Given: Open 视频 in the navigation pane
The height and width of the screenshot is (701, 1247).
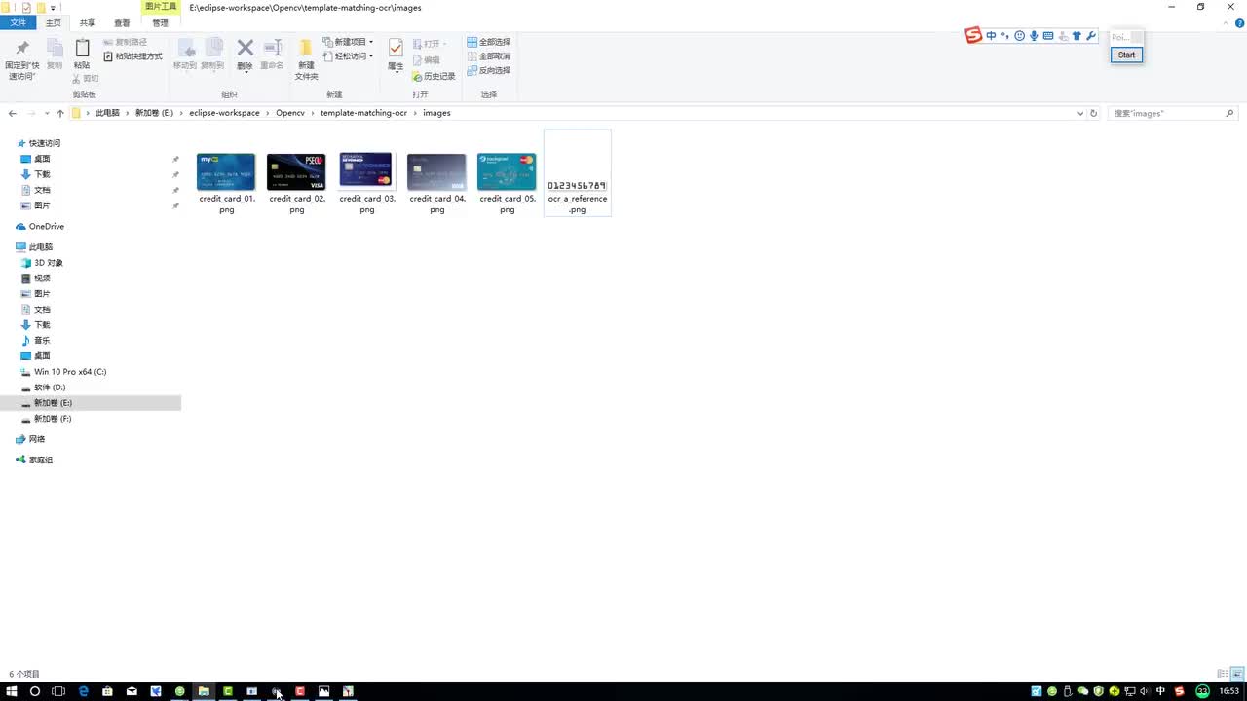Looking at the screenshot, I should coord(35,278).
